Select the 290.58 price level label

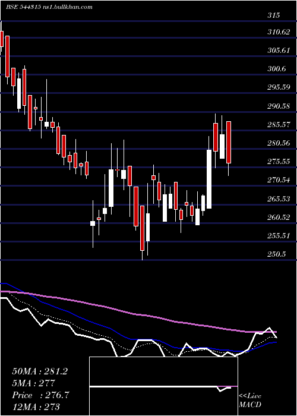279,106
